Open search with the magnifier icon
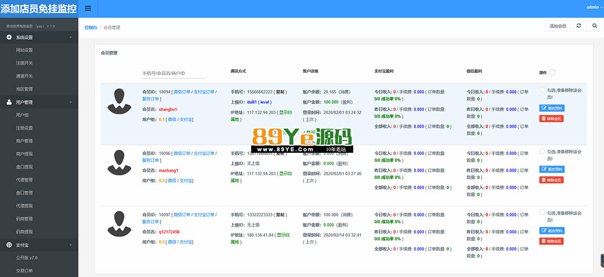The image size is (604, 277). [594, 26]
